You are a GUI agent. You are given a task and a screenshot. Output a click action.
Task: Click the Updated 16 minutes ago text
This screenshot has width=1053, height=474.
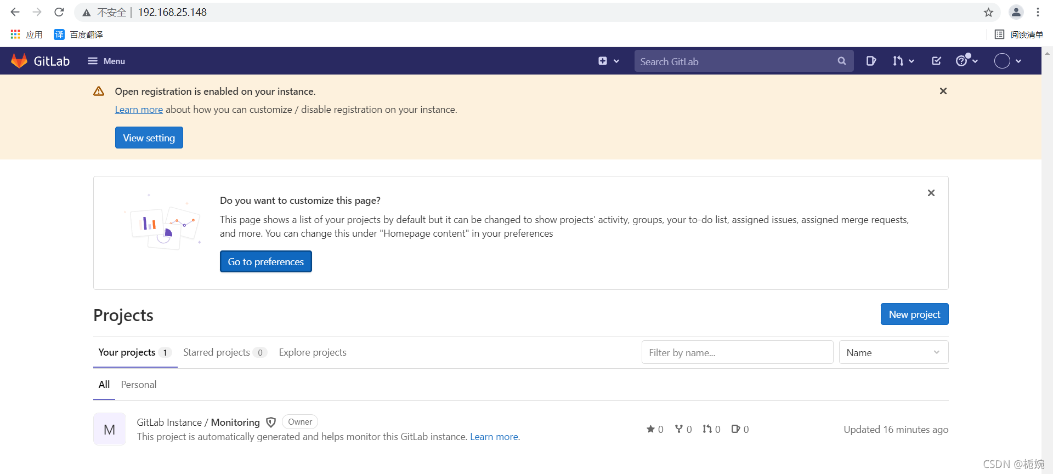[x=896, y=430]
